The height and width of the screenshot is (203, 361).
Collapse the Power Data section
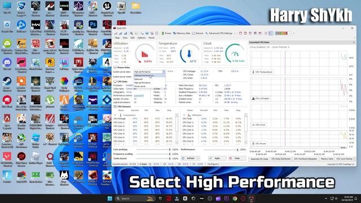(115, 68)
